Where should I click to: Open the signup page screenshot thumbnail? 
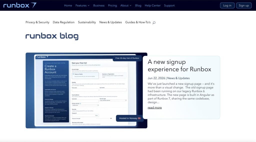click(x=86, y=90)
